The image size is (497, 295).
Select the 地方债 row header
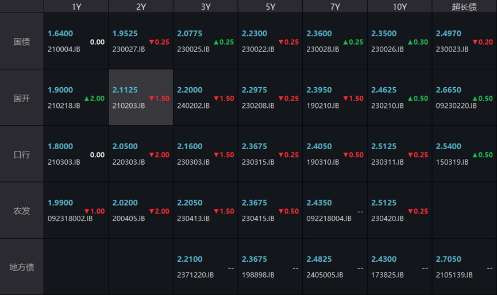[22, 267]
